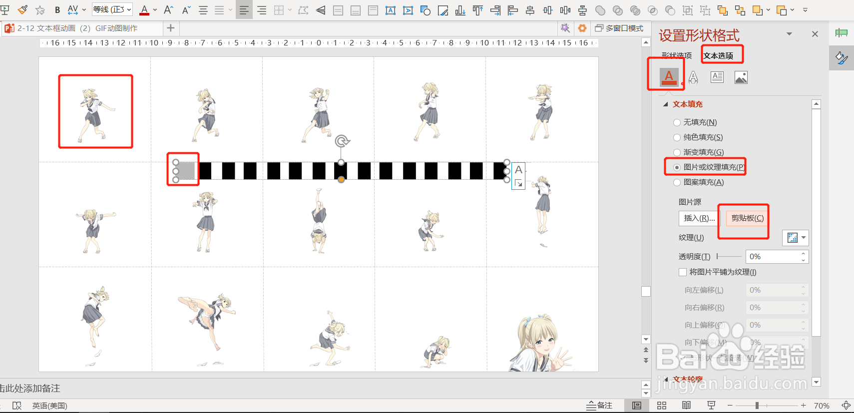Select 纯色填充(S) radio option
The height and width of the screenshot is (413, 854).
[x=698, y=137]
